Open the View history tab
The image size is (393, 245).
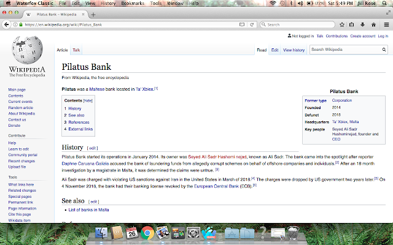(x=294, y=50)
